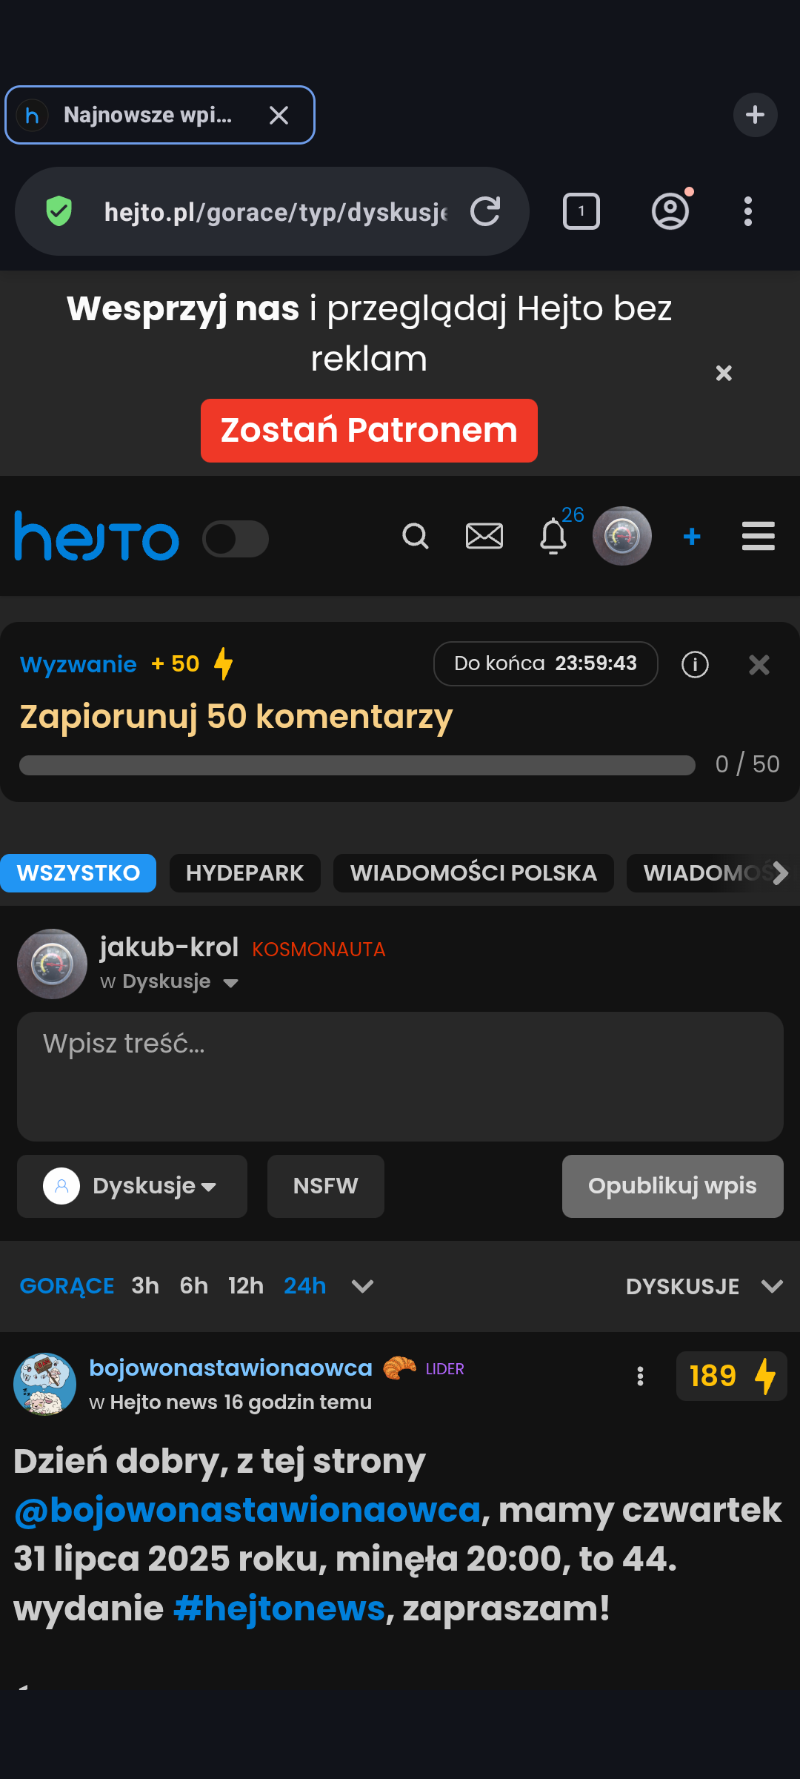Expand more time ranges chevron after 24h
Image resolution: width=800 pixels, height=1779 pixels.
point(362,1286)
